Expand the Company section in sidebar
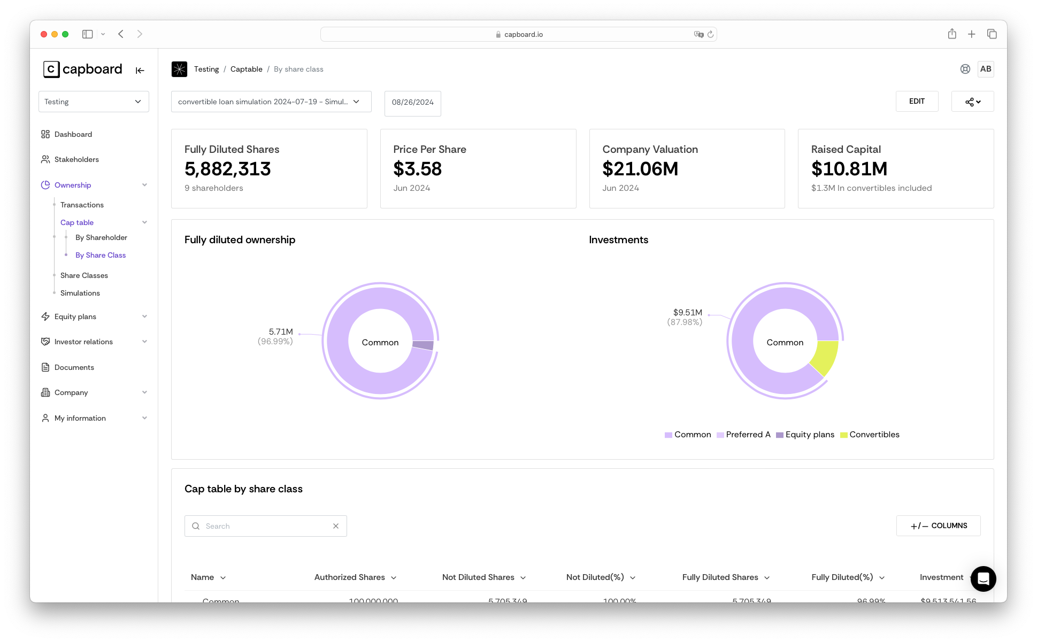This screenshot has width=1037, height=642. tap(144, 392)
